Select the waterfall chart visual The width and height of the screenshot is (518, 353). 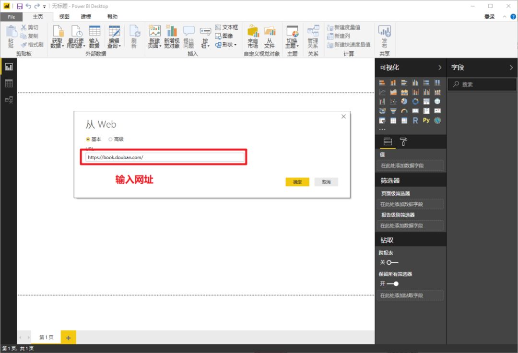pos(382,101)
